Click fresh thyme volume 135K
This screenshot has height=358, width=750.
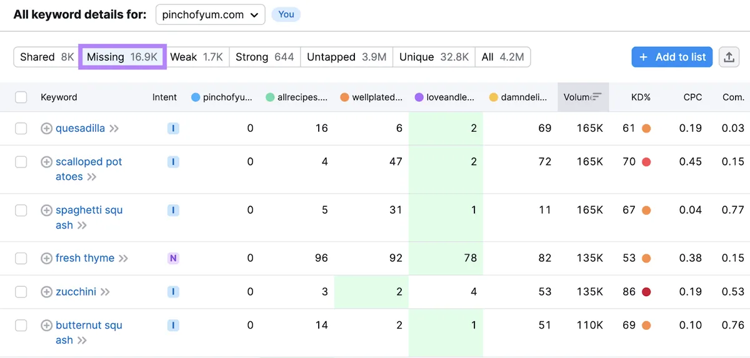point(590,258)
